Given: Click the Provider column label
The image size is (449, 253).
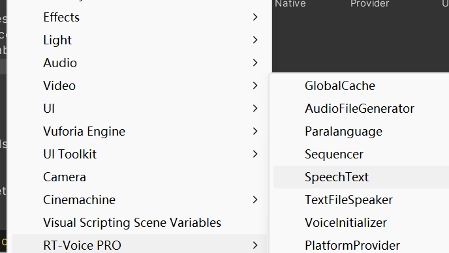Looking at the screenshot, I should pos(369,3).
